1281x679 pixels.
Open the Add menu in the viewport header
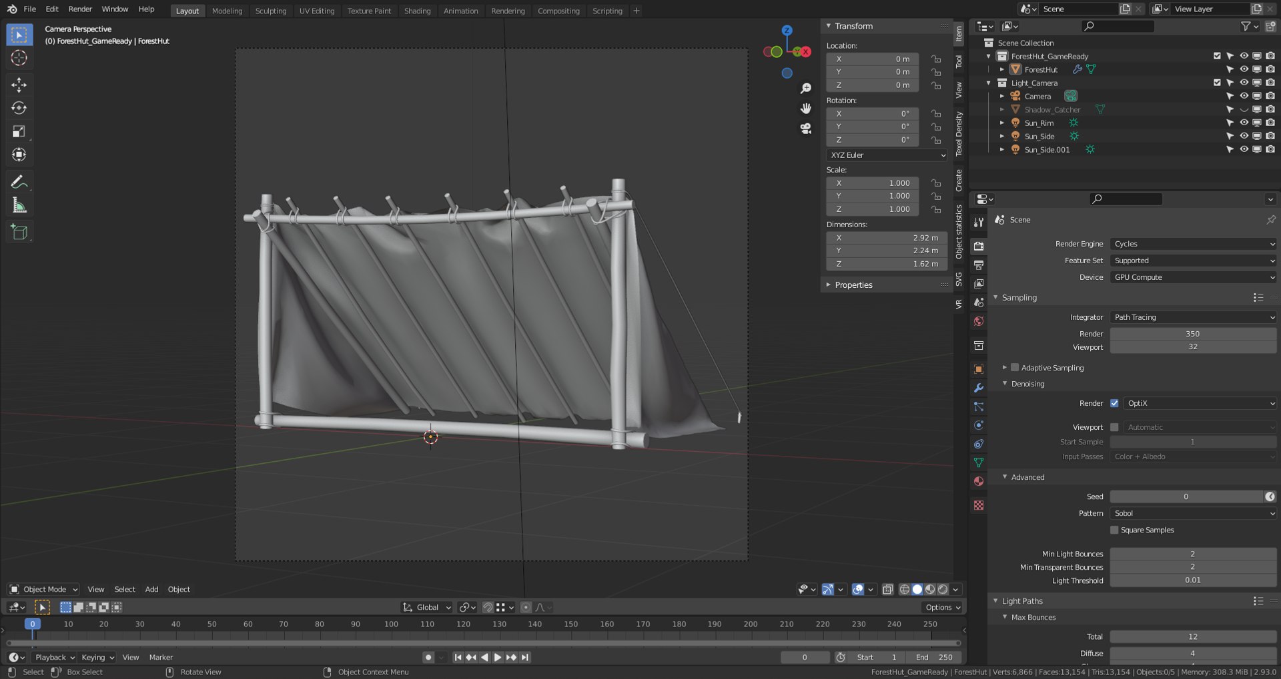[152, 589]
